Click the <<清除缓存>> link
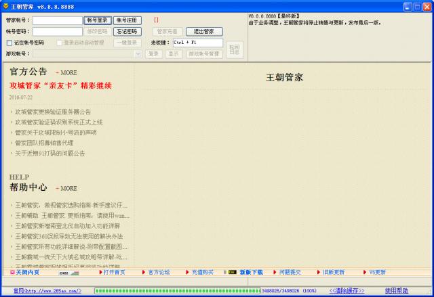434x297 pixels. [347, 291]
